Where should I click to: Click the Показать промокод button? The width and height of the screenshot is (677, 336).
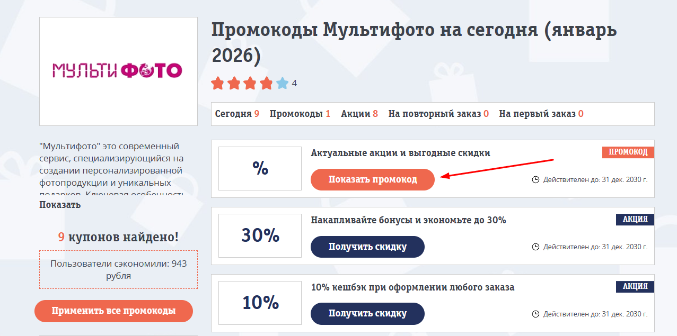click(372, 179)
